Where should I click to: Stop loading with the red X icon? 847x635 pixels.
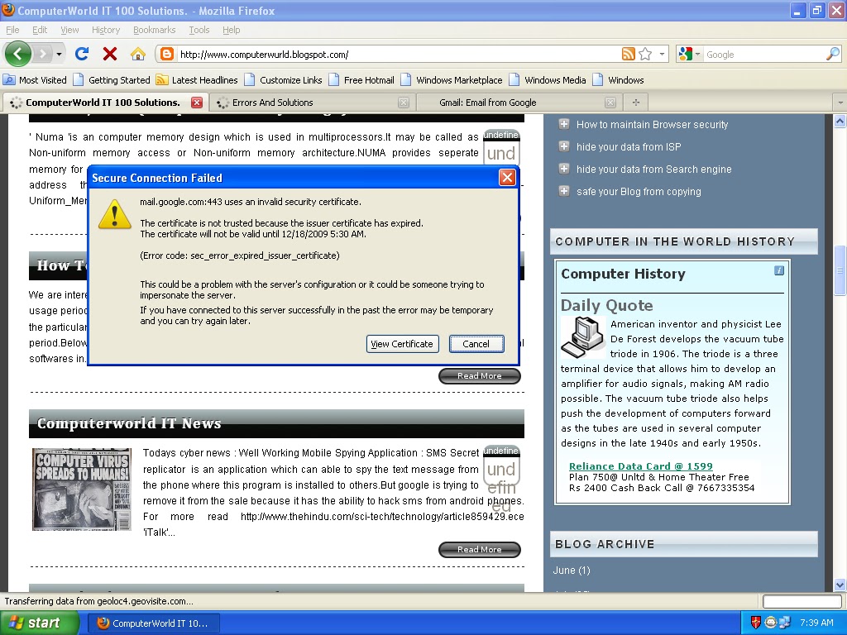pyautogui.click(x=110, y=54)
